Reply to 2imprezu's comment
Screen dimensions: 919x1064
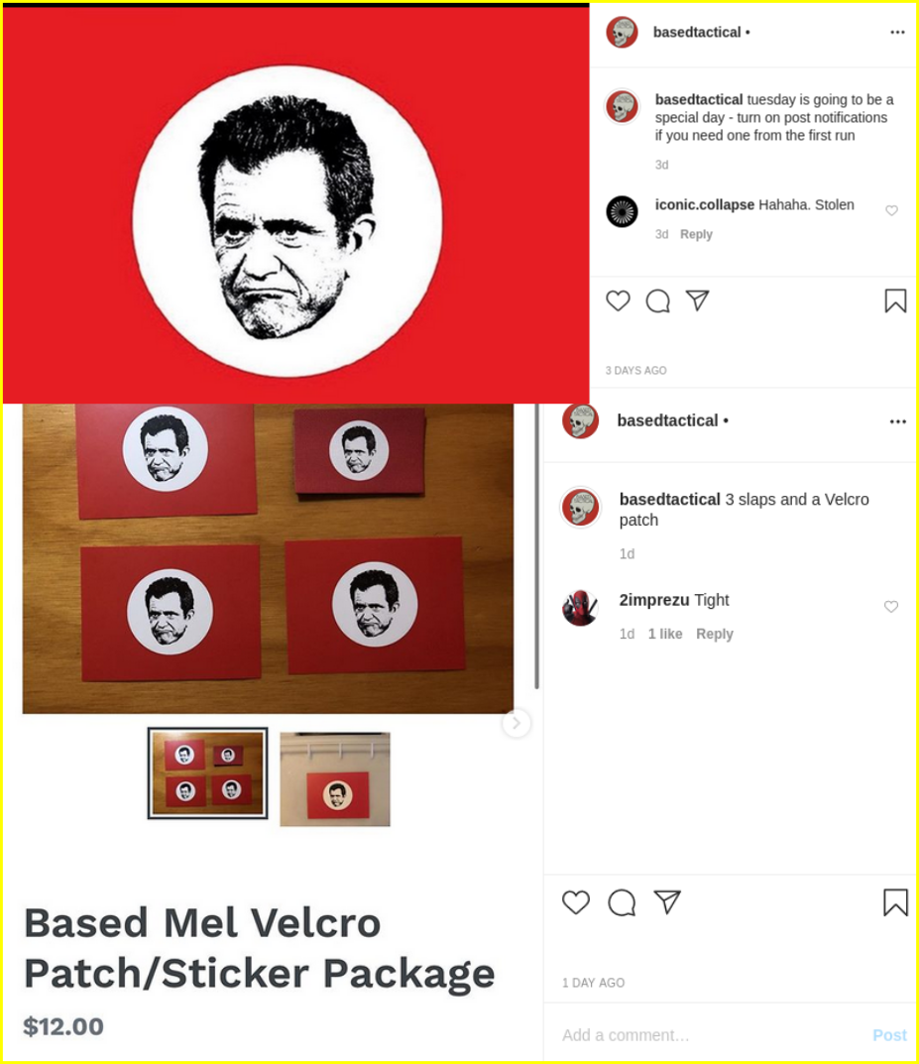[x=714, y=634]
